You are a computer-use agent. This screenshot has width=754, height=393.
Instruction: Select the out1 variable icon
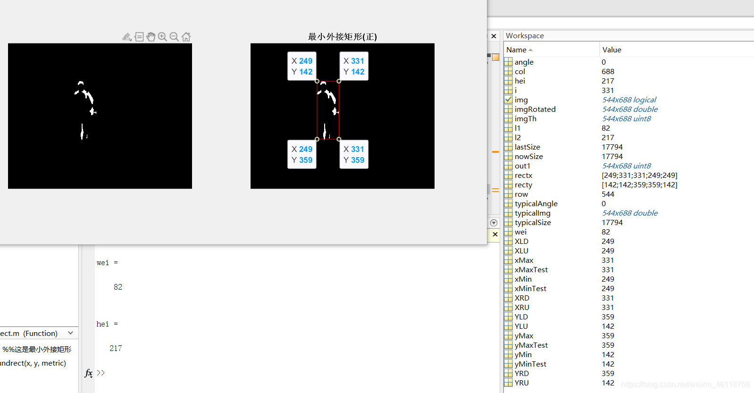508,166
